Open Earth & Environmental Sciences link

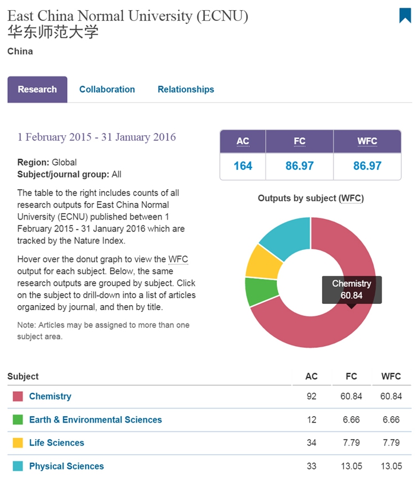pos(95,420)
